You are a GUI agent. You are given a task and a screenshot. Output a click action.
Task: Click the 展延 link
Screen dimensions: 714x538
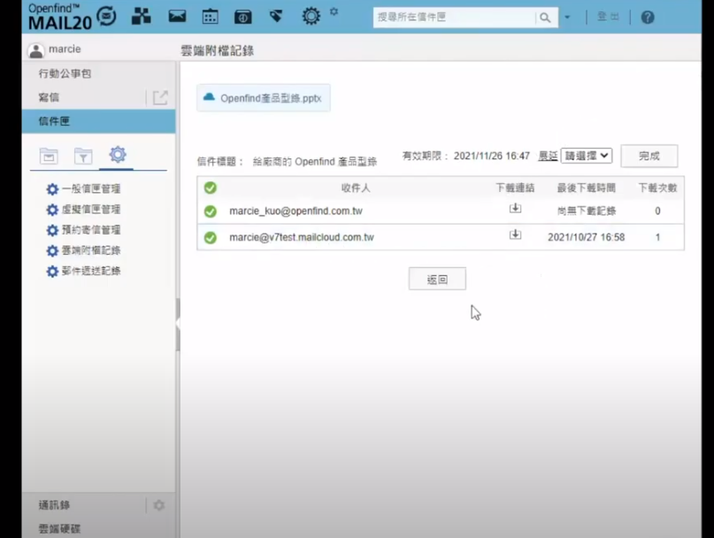[550, 156]
